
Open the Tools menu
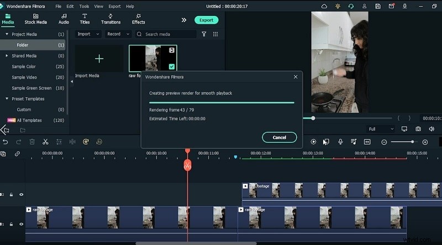(x=84, y=6)
